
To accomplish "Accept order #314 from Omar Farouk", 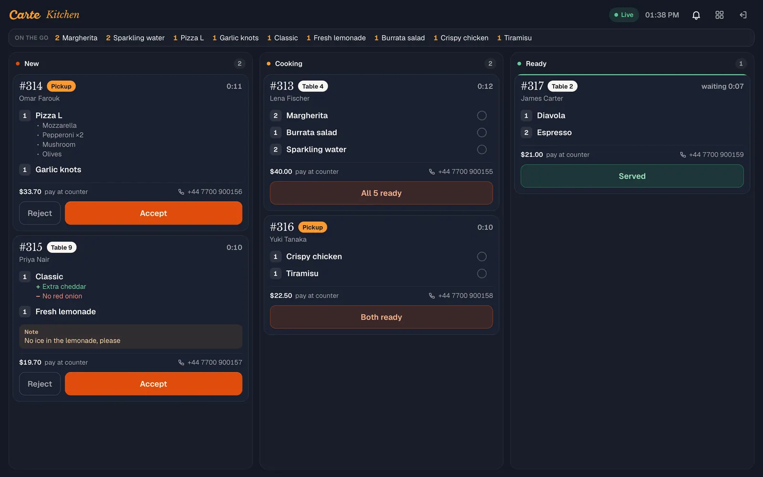I will click(154, 213).
